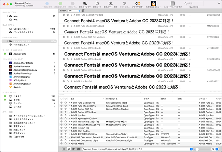Open the font size 24 dropdown

tap(217, 149)
